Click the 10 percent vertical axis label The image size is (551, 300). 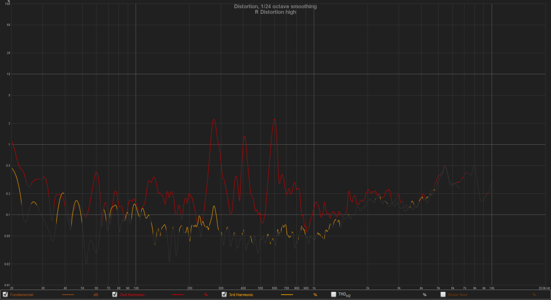pyautogui.click(x=8, y=74)
